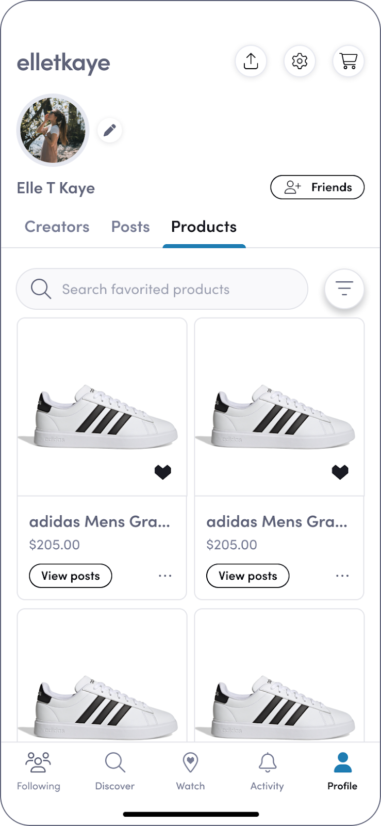Open the shopping cart icon
The width and height of the screenshot is (381, 826).
(349, 61)
